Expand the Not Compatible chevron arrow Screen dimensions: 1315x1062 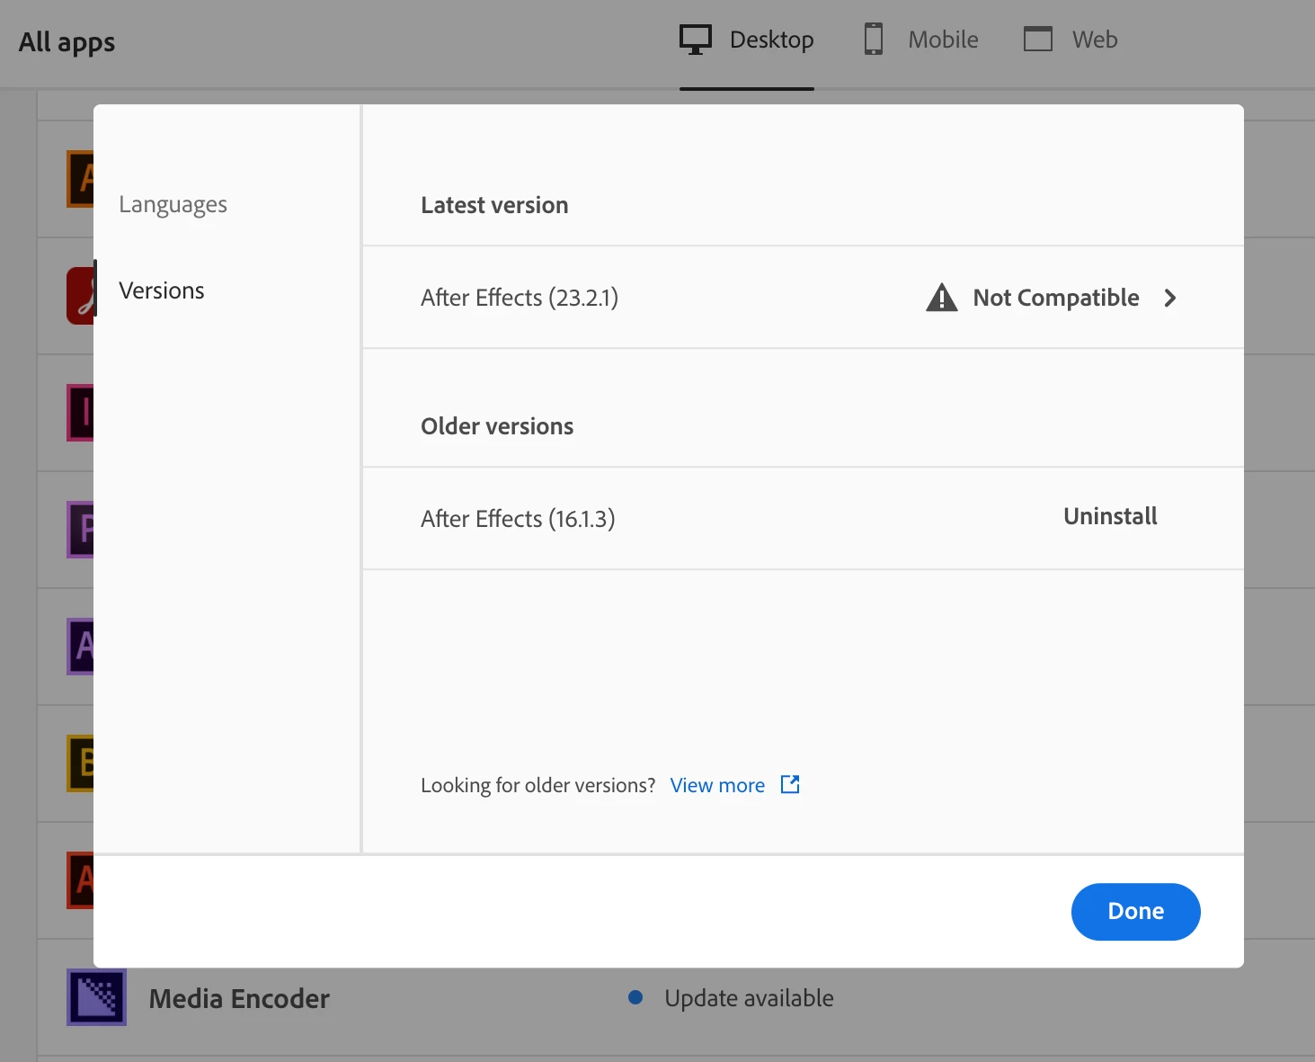(1169, 298)
